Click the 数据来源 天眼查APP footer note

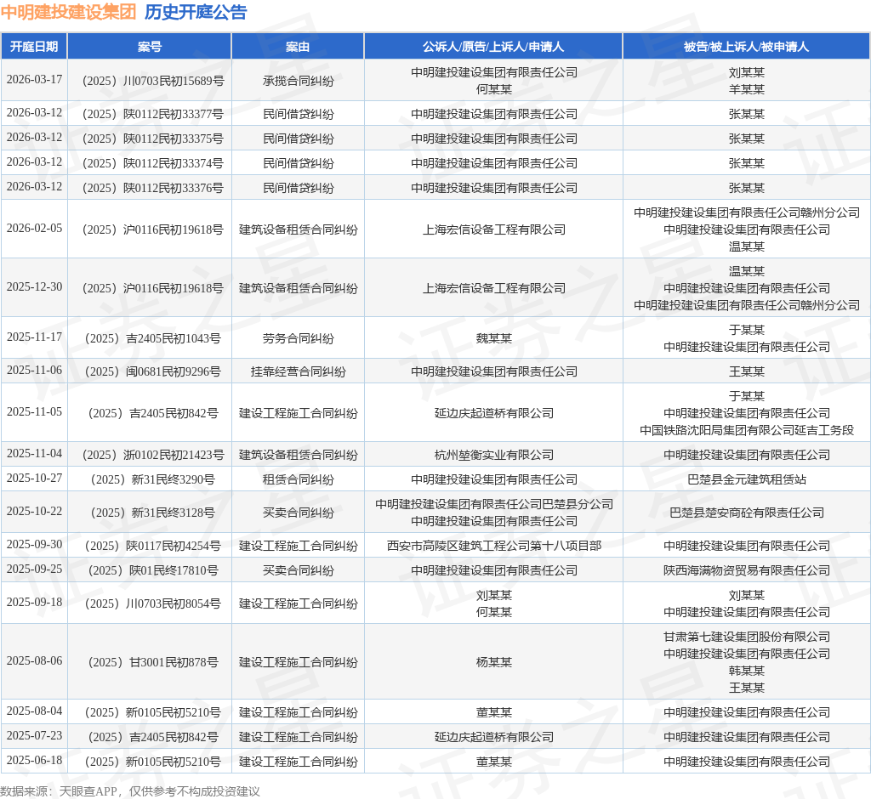[130, 791]
